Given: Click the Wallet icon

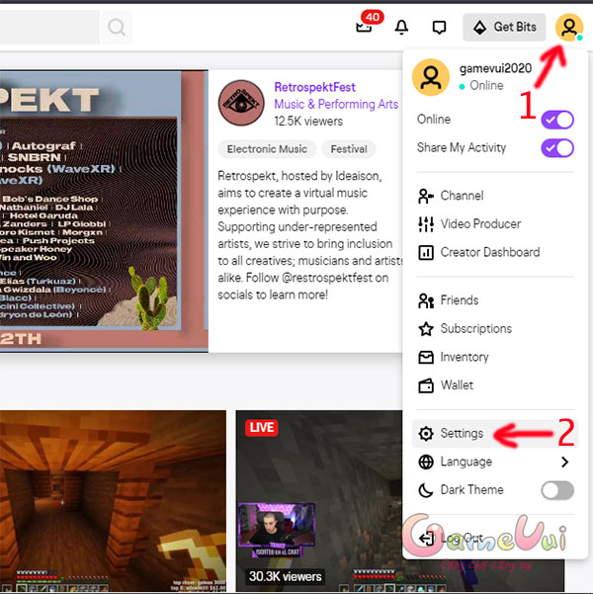Looking at the screenshot, I should [426, 385].
